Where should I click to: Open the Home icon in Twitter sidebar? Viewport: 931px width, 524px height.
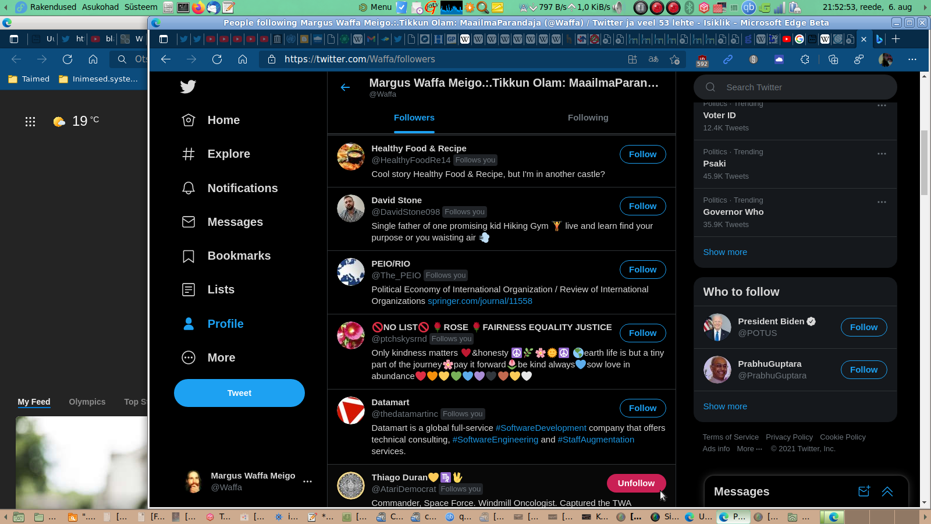pos(189,120)
